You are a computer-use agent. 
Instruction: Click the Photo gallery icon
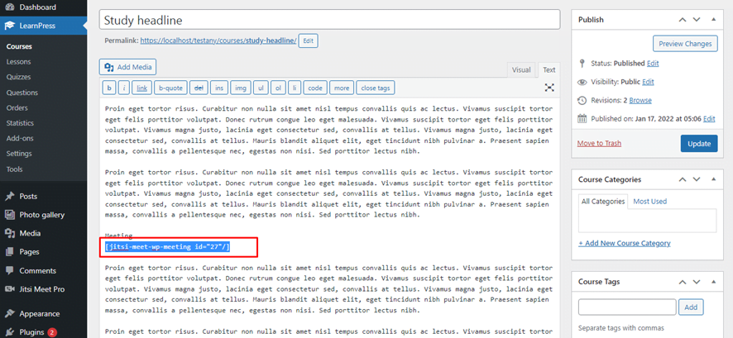[9, 215]
